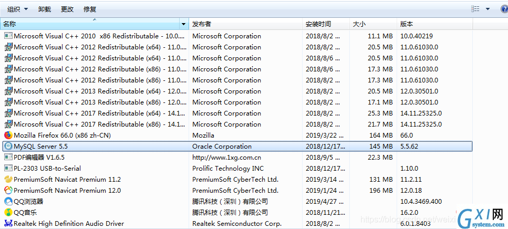Click the QQ浏览器 icon
This screenshot has height=229, width=508.
tap(8, 201)
